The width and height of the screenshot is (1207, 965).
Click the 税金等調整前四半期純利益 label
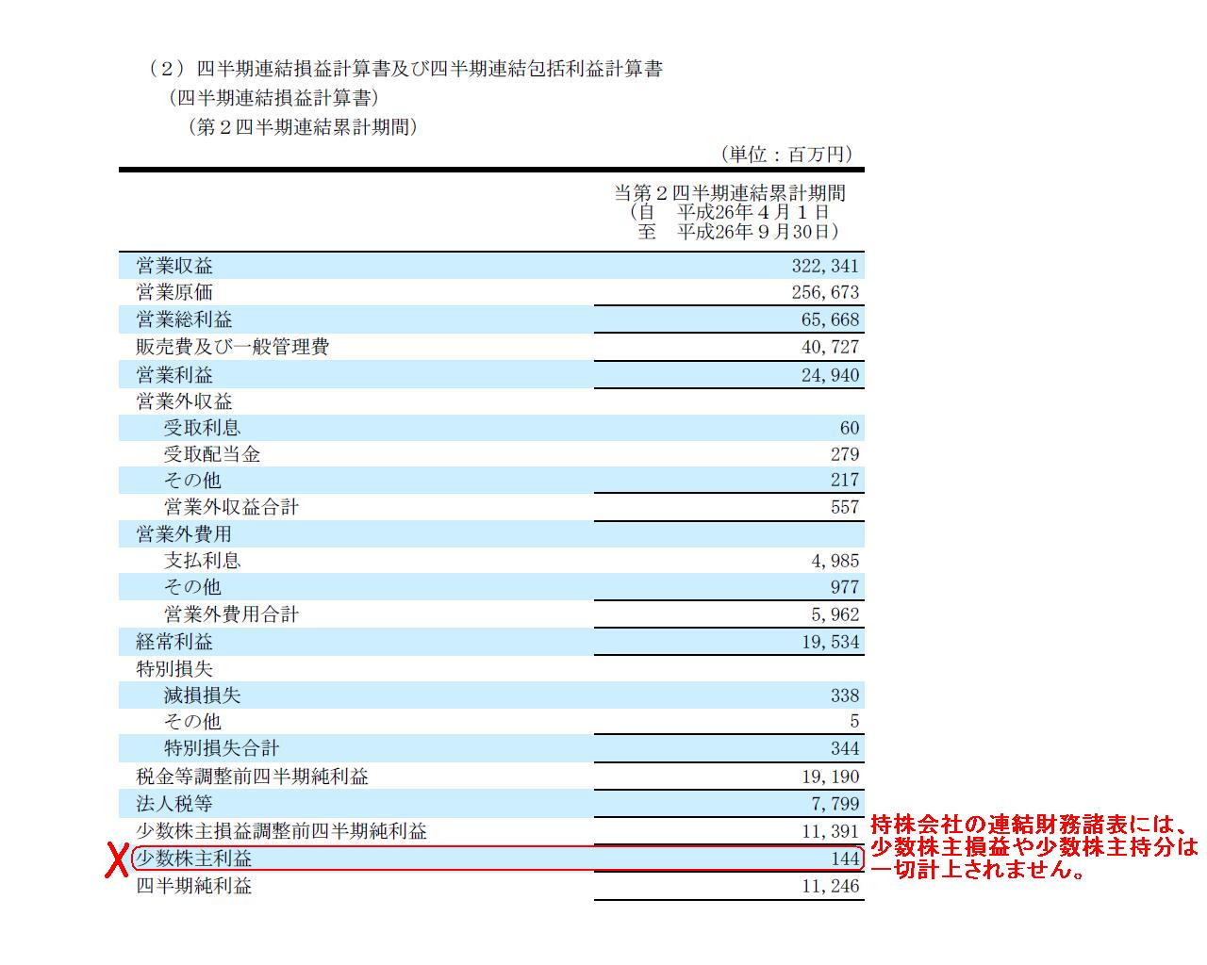252,777
